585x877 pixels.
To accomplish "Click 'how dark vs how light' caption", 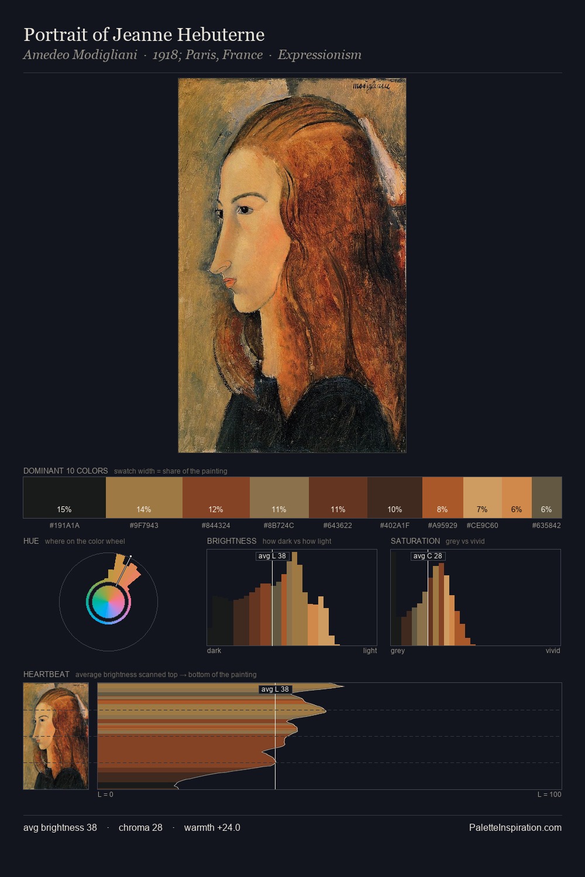I will 297,541.
